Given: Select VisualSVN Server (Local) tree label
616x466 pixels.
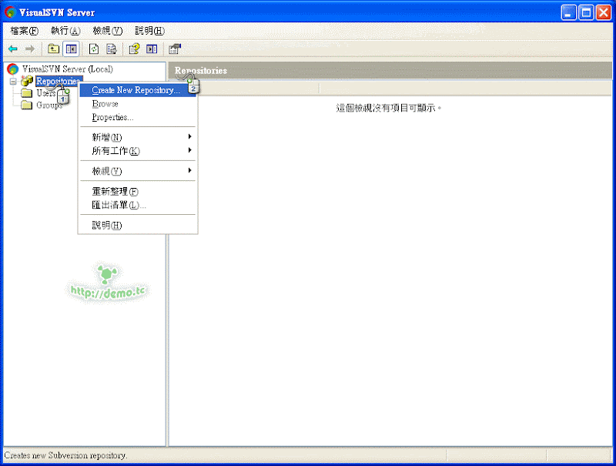Looking at the screenshot, I should (x=68, y=69).
